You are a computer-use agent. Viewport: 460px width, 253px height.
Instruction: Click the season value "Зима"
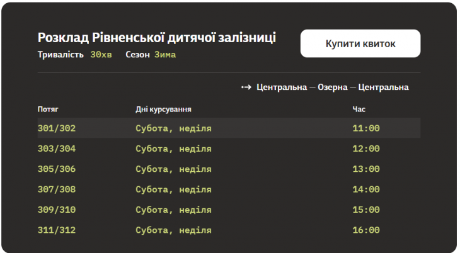pyautogui.click(x=165, y=55)
